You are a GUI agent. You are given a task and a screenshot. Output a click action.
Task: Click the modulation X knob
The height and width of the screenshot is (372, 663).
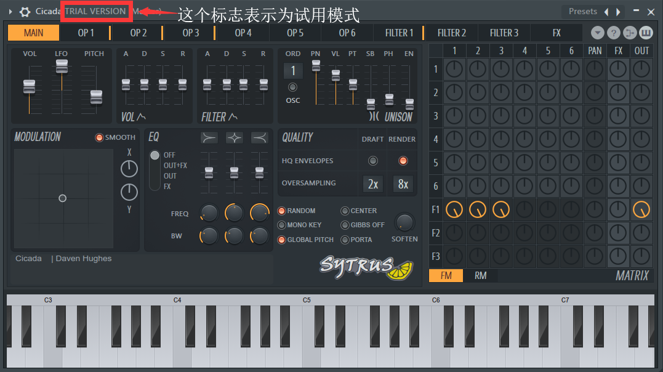coord(129,169)
